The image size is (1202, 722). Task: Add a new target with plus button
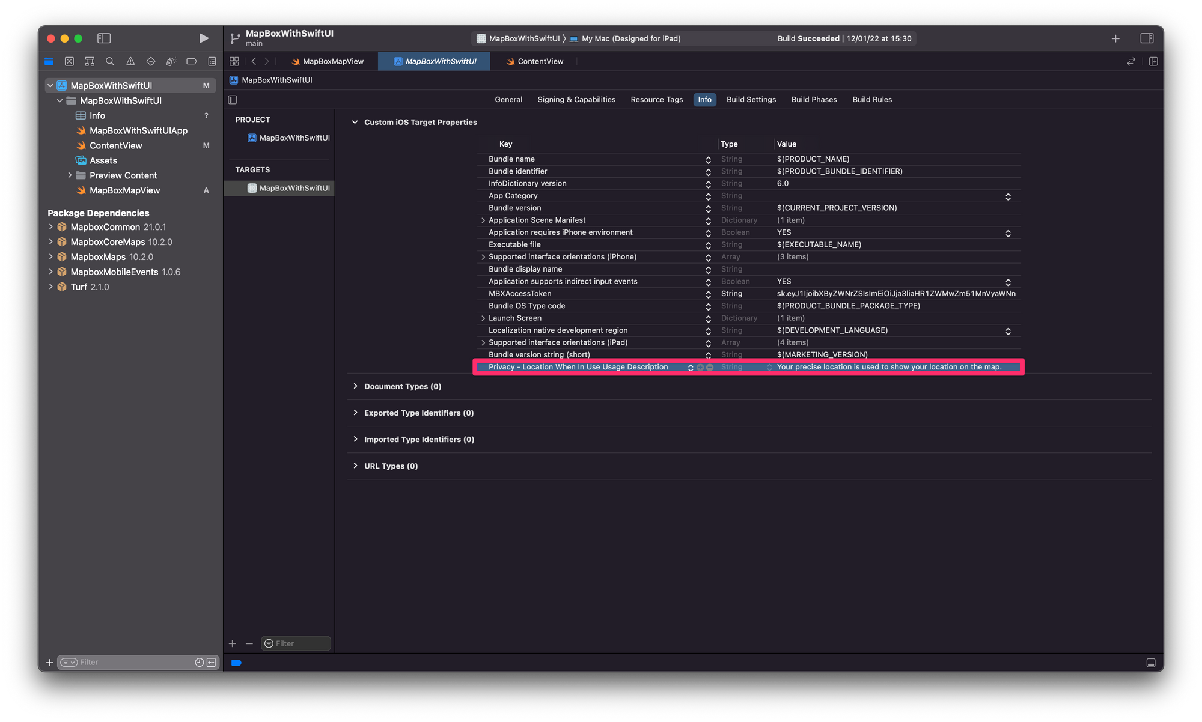(x=233, y=643)
